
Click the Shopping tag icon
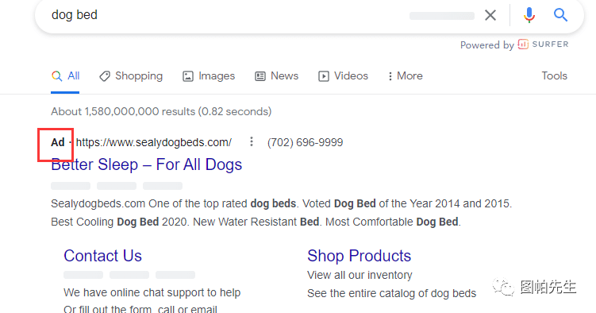[105, 76]
